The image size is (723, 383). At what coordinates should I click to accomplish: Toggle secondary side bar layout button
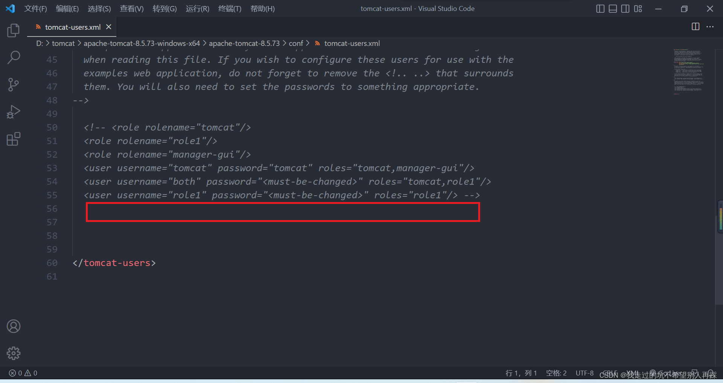[625, 9]
